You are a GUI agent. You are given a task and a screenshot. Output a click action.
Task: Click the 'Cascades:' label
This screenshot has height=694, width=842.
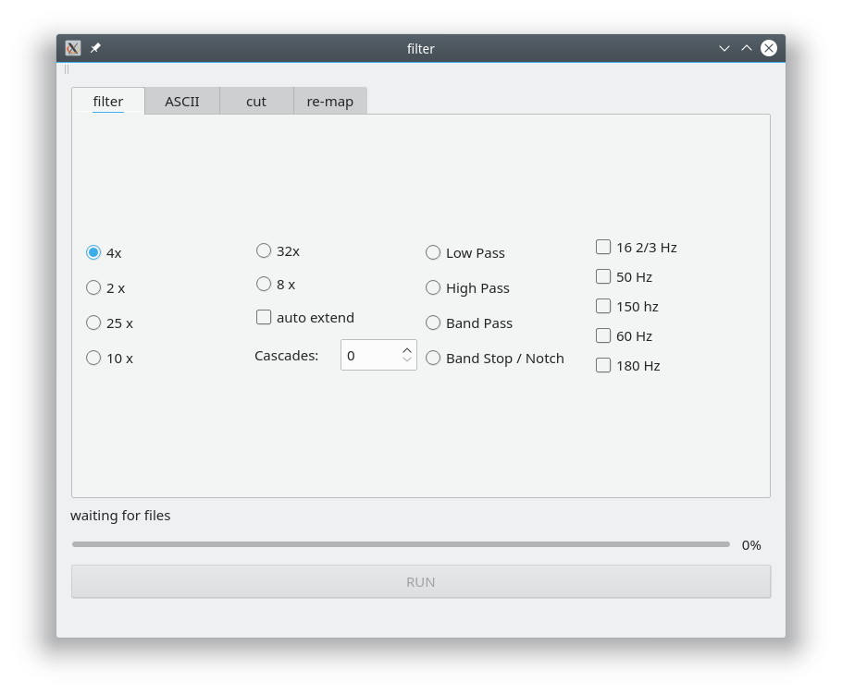[286, 356]
